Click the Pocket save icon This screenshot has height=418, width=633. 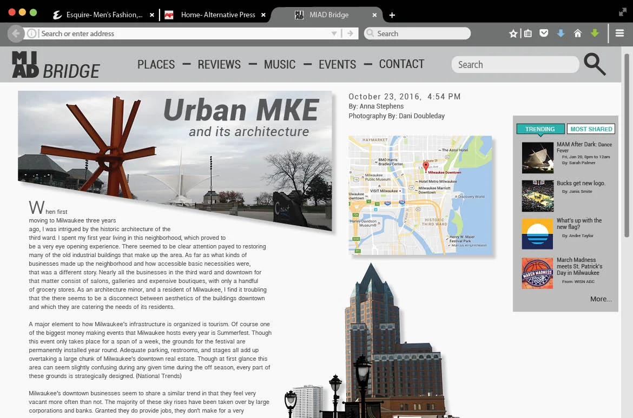coord(544,33)
